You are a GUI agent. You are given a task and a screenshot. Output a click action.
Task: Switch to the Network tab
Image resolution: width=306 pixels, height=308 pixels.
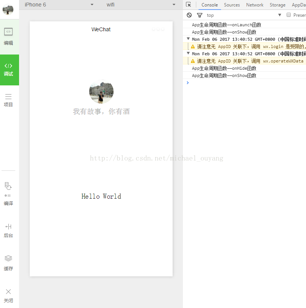(255, 5)
